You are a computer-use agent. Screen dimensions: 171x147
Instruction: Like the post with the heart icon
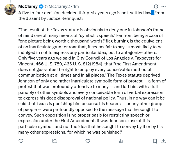pos(88,142)
